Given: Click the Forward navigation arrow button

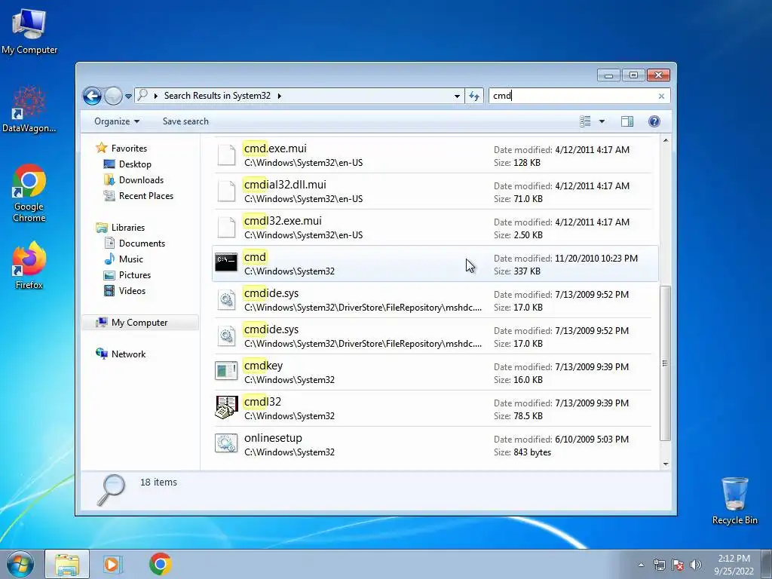Looking at the screenshot, I should click(113, 96).
